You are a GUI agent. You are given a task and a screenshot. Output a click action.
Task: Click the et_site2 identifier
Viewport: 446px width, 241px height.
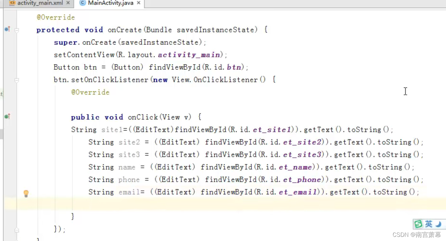point(302,142)
